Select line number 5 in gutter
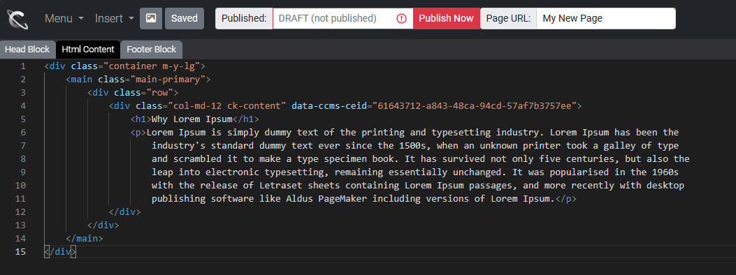This screenshot has height=275, width=736. 23,119
